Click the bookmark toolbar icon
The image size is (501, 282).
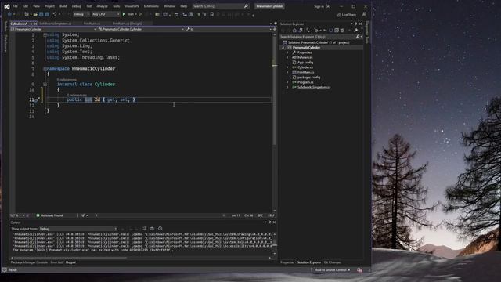(x=212, y=14)
